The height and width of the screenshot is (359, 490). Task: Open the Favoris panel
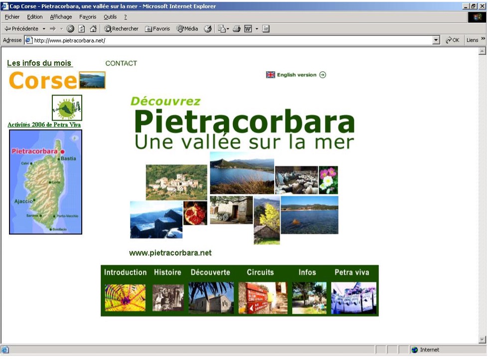coord(158,29)
